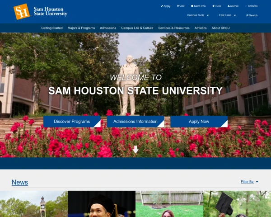Open the News heading link
This screenshot has width=271, height=217.
coord(20,182)
